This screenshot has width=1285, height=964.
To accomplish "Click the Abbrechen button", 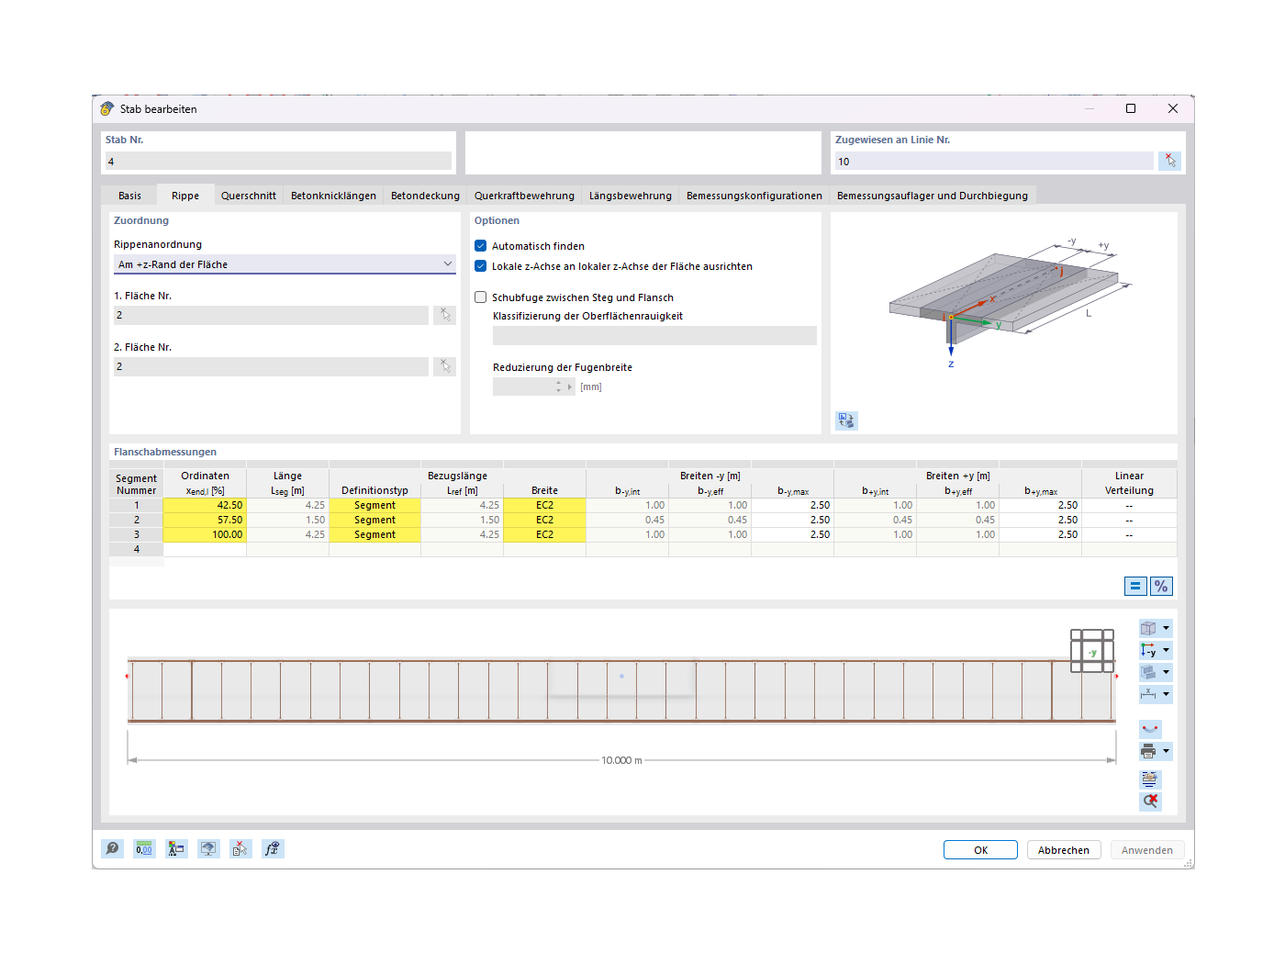I will click(x=1064, y=850).
